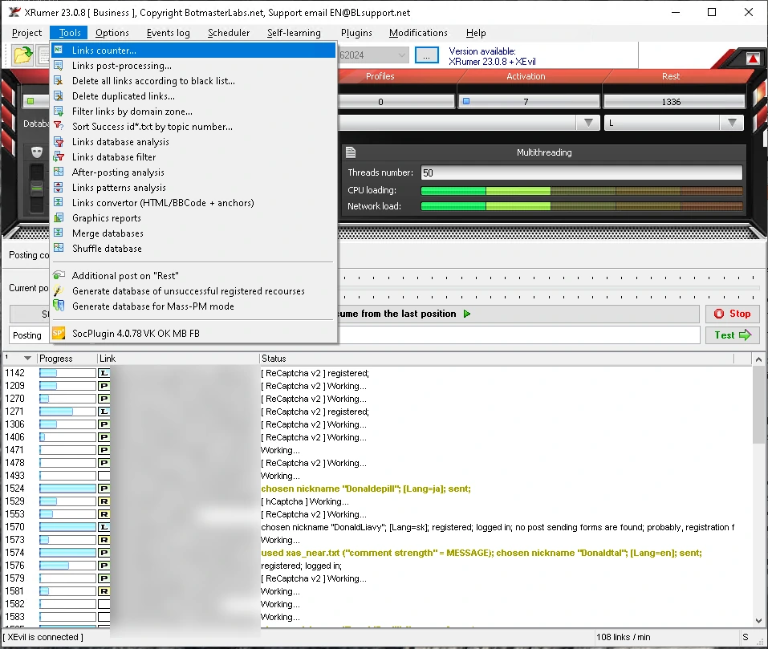Click the Links patterns analysis icon

(59, 187)
